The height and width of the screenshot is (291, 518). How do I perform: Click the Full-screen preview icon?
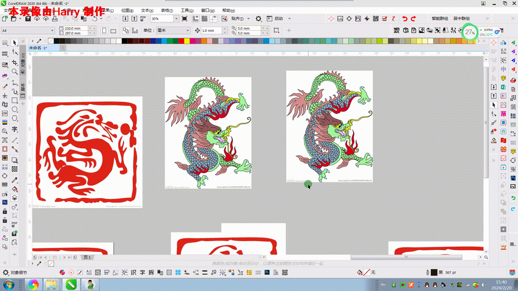(x=185, y=19)
